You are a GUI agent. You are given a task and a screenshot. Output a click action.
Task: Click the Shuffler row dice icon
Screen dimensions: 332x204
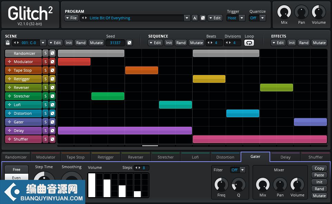click(52, 139)
